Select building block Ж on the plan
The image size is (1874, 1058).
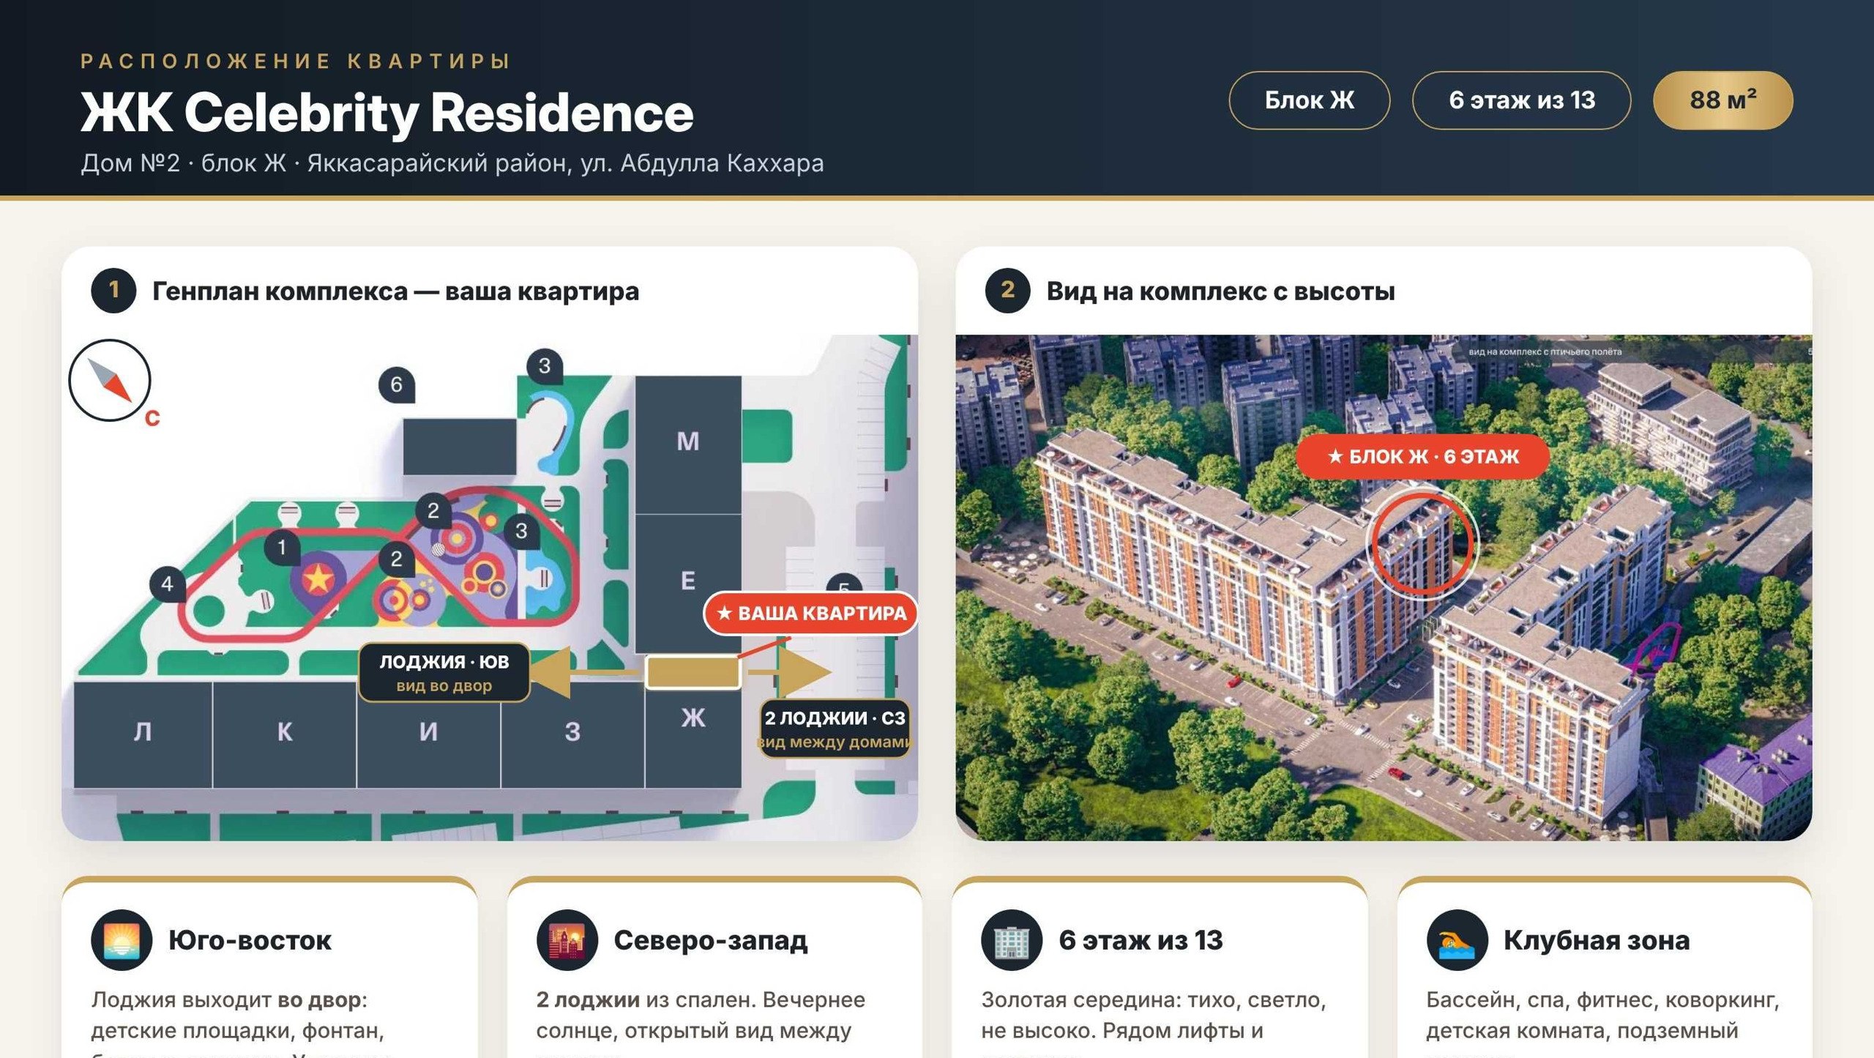click(x=693, y=738)
